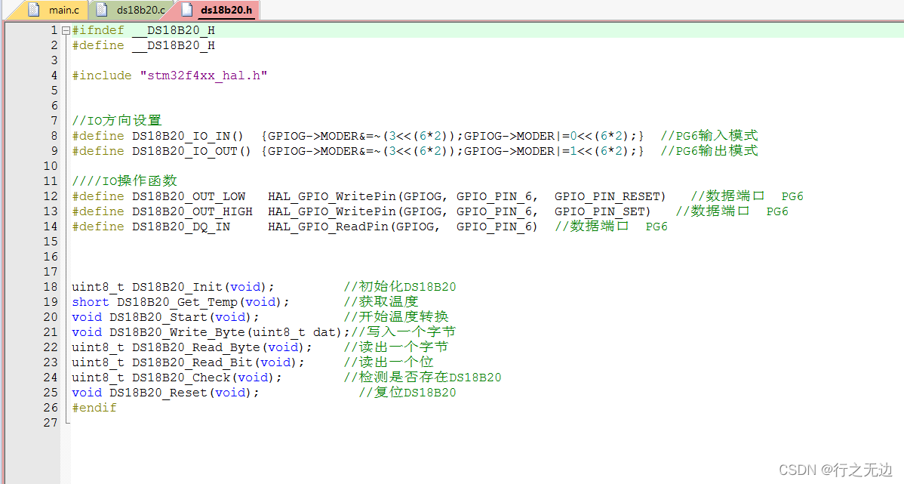Viewport: 904px width, 484px height.
Task: Click the DS18B20_Read_Bit function declaration
Action: pos(188,362)
